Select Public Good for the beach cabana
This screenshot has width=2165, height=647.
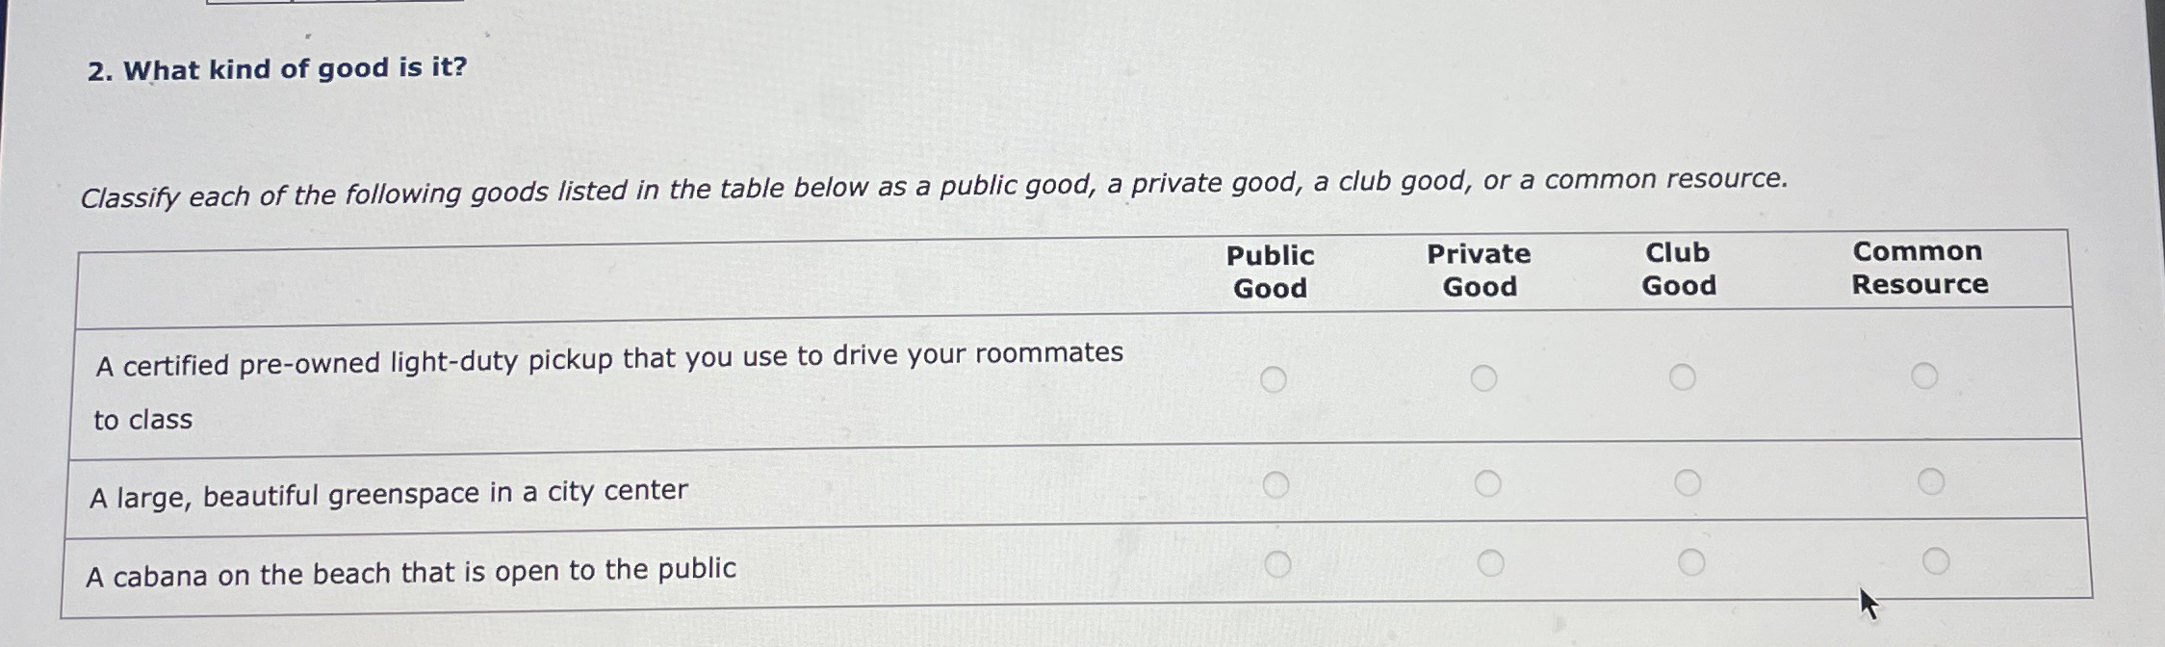[x=1280, y=564]
